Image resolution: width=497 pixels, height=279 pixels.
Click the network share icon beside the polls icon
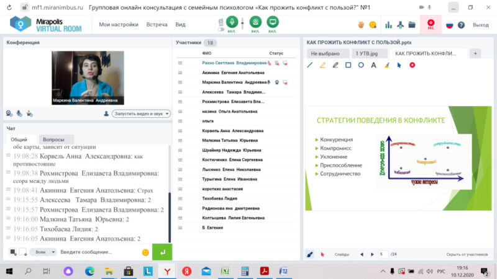point(400,25)
